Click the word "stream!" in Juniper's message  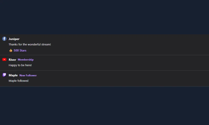click(46, 44)
